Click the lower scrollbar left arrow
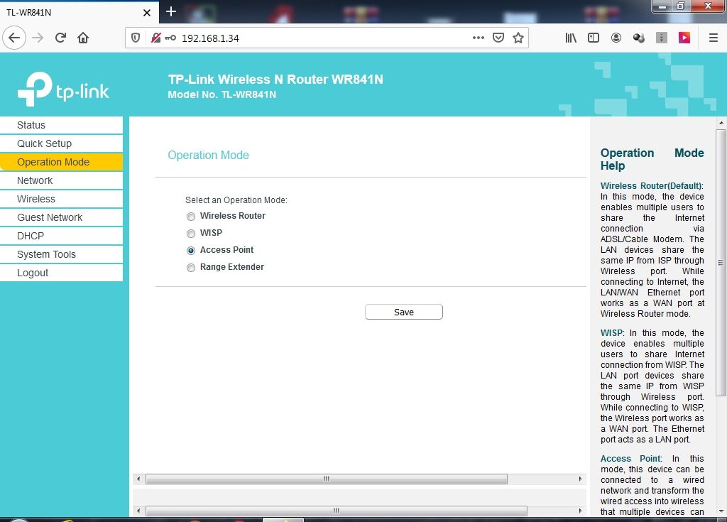Screen dimensions: 727x522 coord(138,511)
